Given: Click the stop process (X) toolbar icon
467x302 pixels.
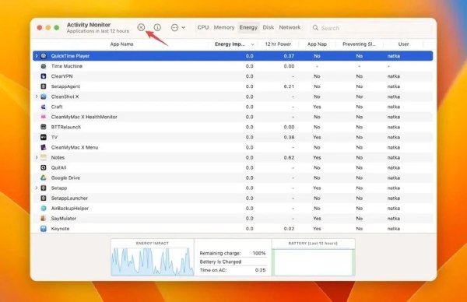Looking at the screenshot, I should tap(141, 27).
